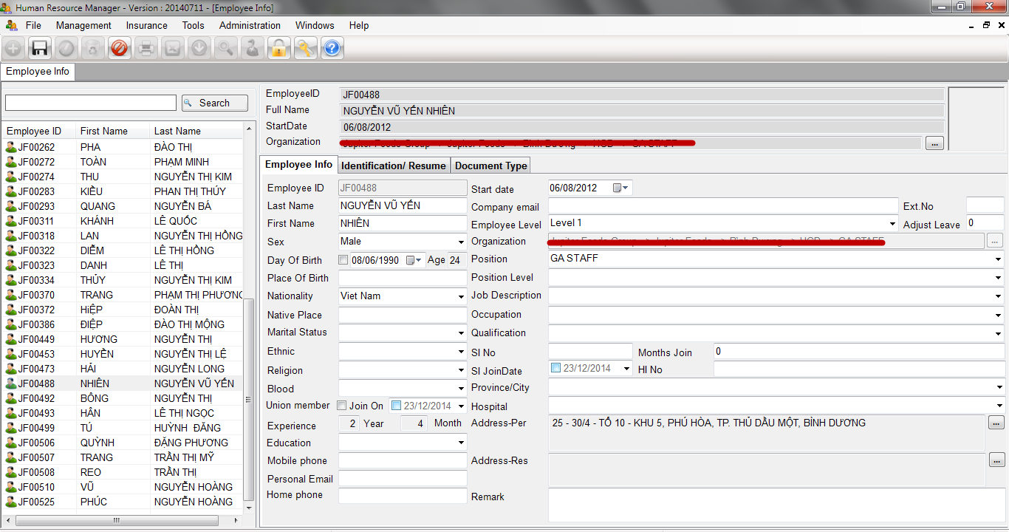Click the keys icon in toolbar

[305, 49]
